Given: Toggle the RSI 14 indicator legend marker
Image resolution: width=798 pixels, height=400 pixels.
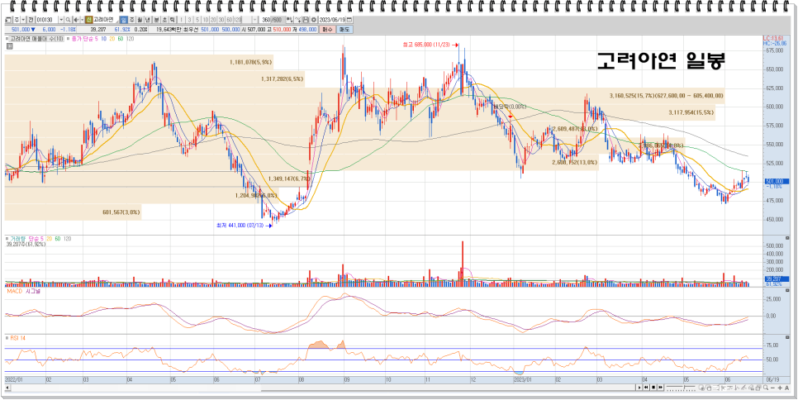Looking at the screenshot, I should (x=7, y=338).
